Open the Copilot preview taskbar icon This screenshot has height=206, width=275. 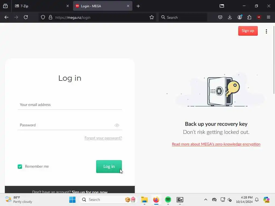pyautogui.click(x=266, y=200)
